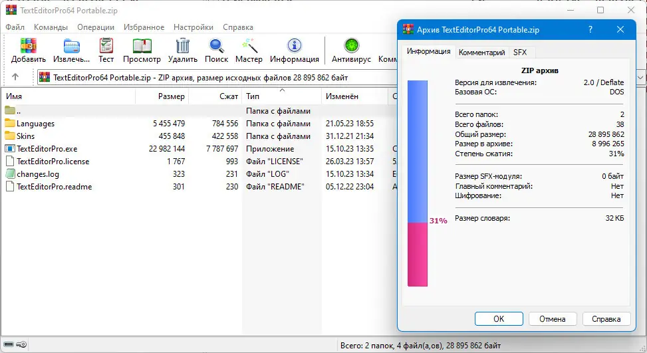The image size is (647, 353).
Task: Click the Удалить trash icon
Action: point(182,46)
